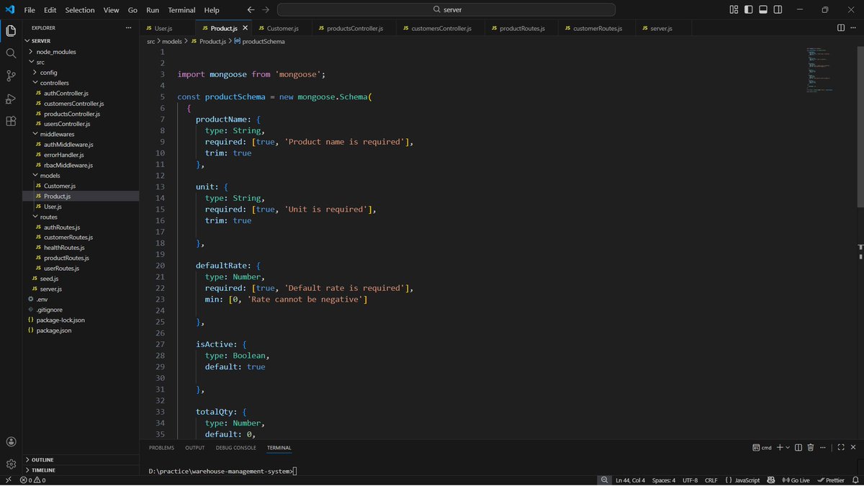
Task: Open the Manage gear icon
Action: click(x=11, y=464)
